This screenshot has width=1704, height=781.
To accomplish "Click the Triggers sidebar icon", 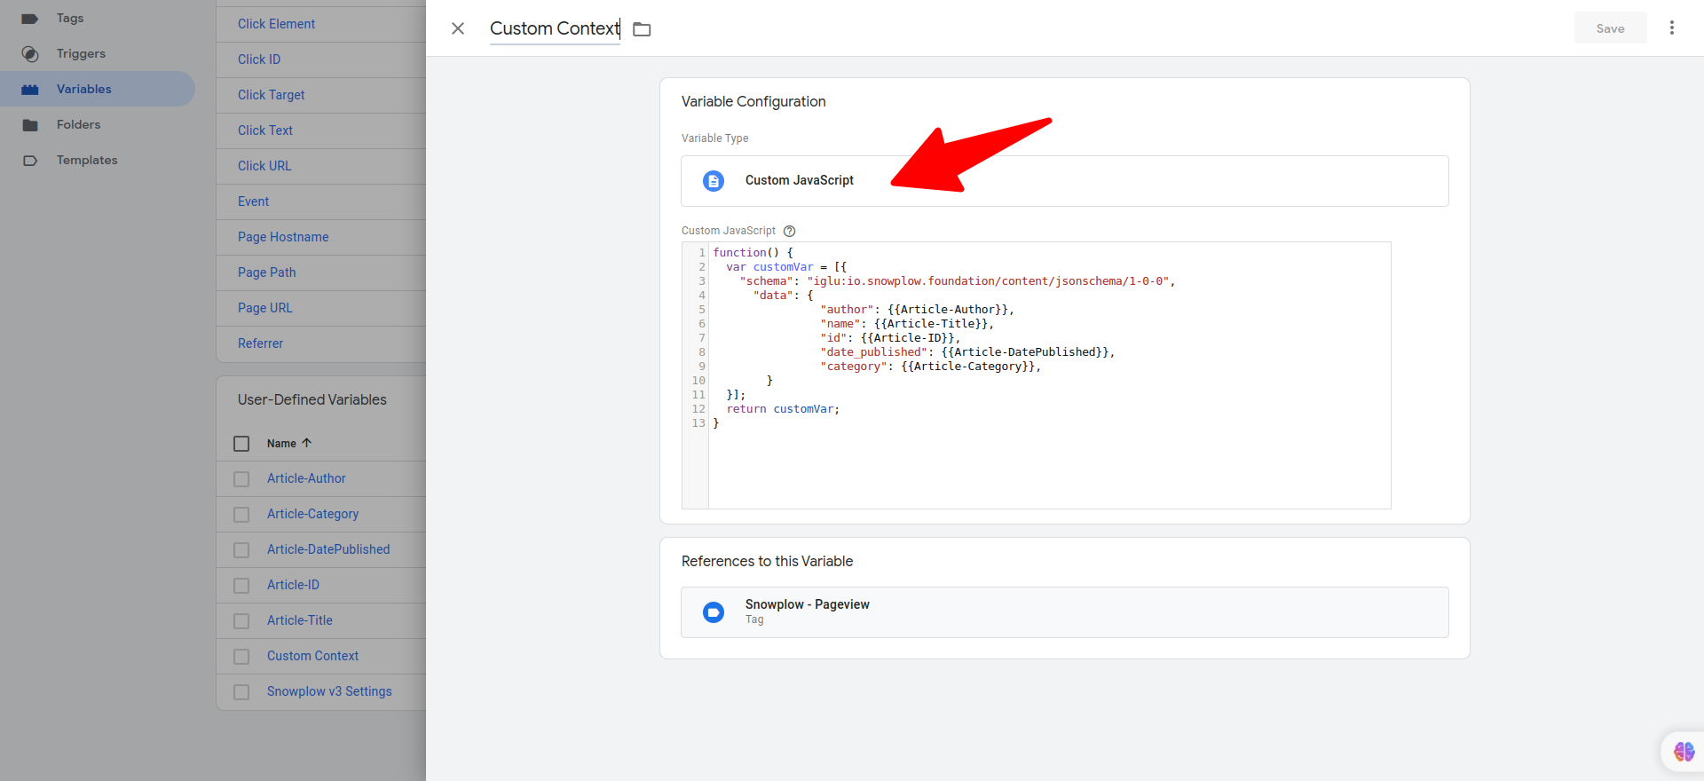I will click(30, 54).
